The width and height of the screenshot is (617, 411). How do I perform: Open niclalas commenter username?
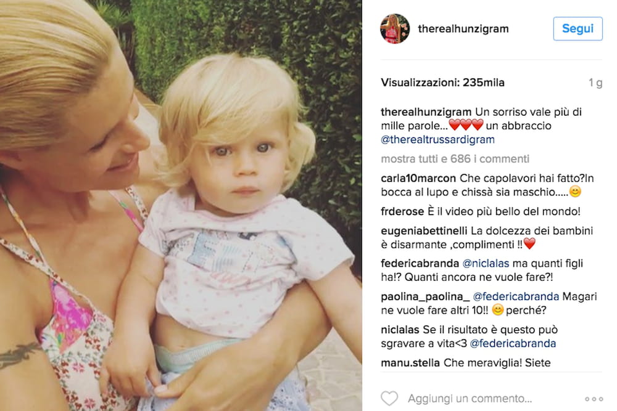(400, 329)
